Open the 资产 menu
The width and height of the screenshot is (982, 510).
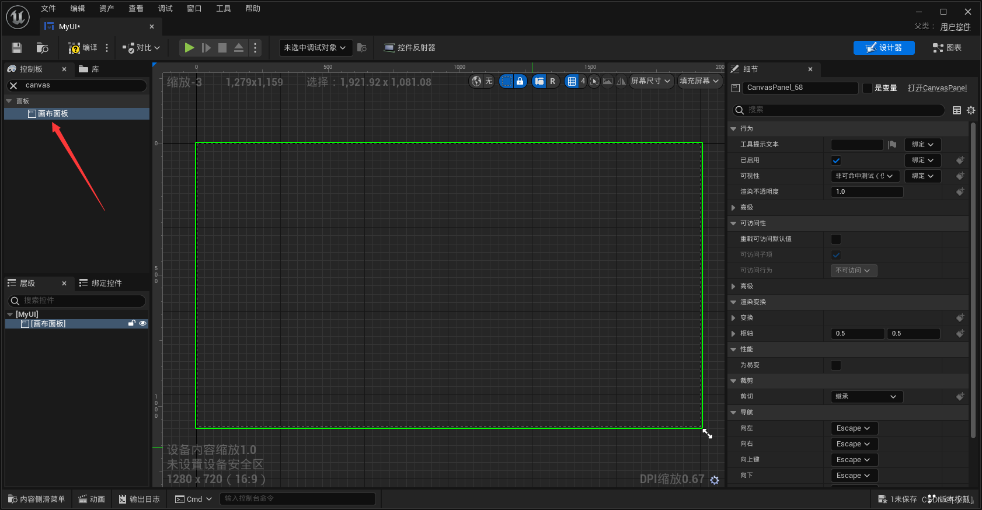[107, 9]
